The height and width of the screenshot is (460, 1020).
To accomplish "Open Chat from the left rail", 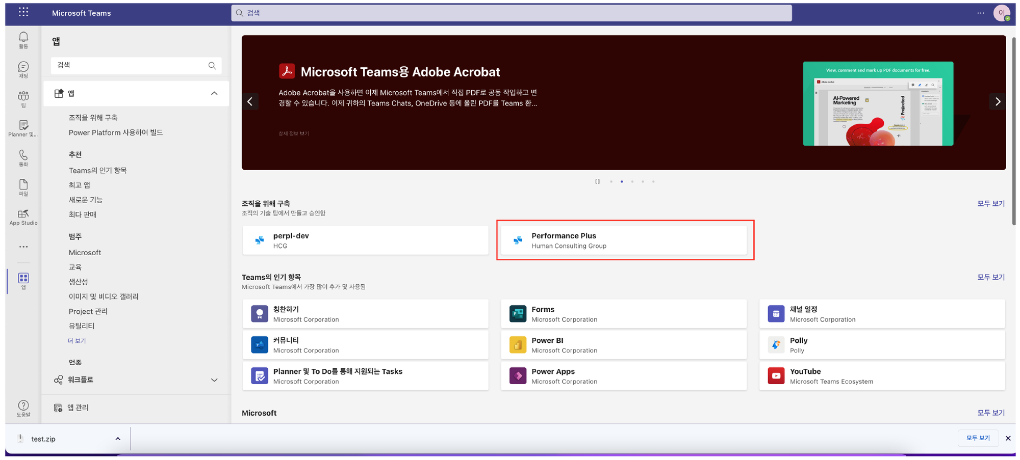I will coord(23,69).
